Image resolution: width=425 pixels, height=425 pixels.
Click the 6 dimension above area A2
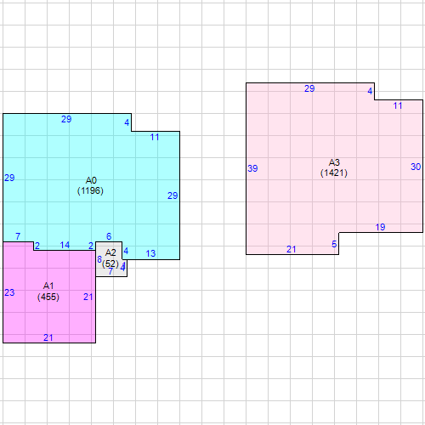point(109,236)
